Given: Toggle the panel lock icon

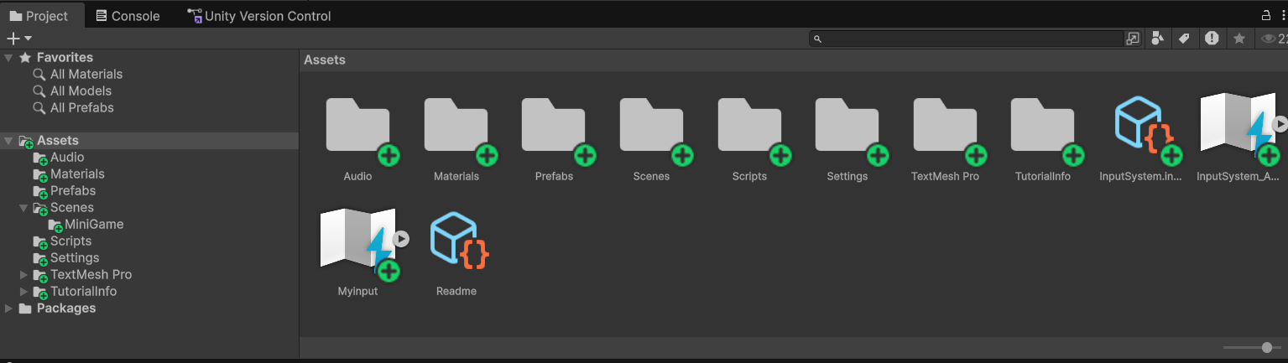Looking at the screenshot, I should [x=1266, y=16].
